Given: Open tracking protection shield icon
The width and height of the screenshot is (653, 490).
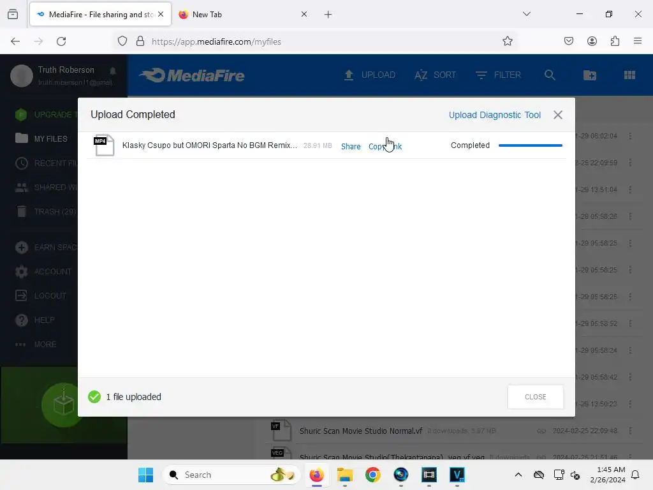Looking at the screenshot, I should [x=122, y=41].
